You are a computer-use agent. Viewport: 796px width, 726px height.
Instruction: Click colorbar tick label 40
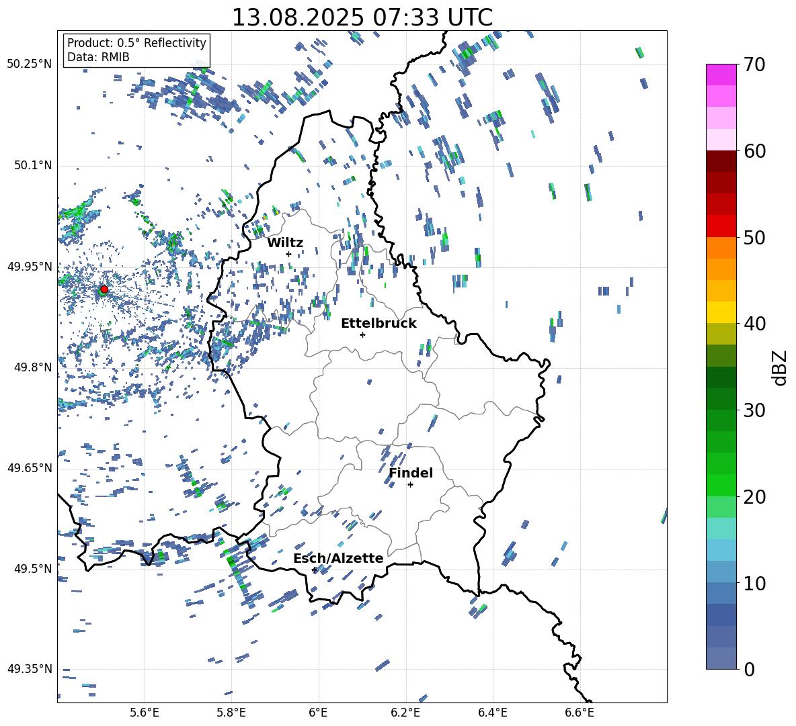(x=755, y=324)
